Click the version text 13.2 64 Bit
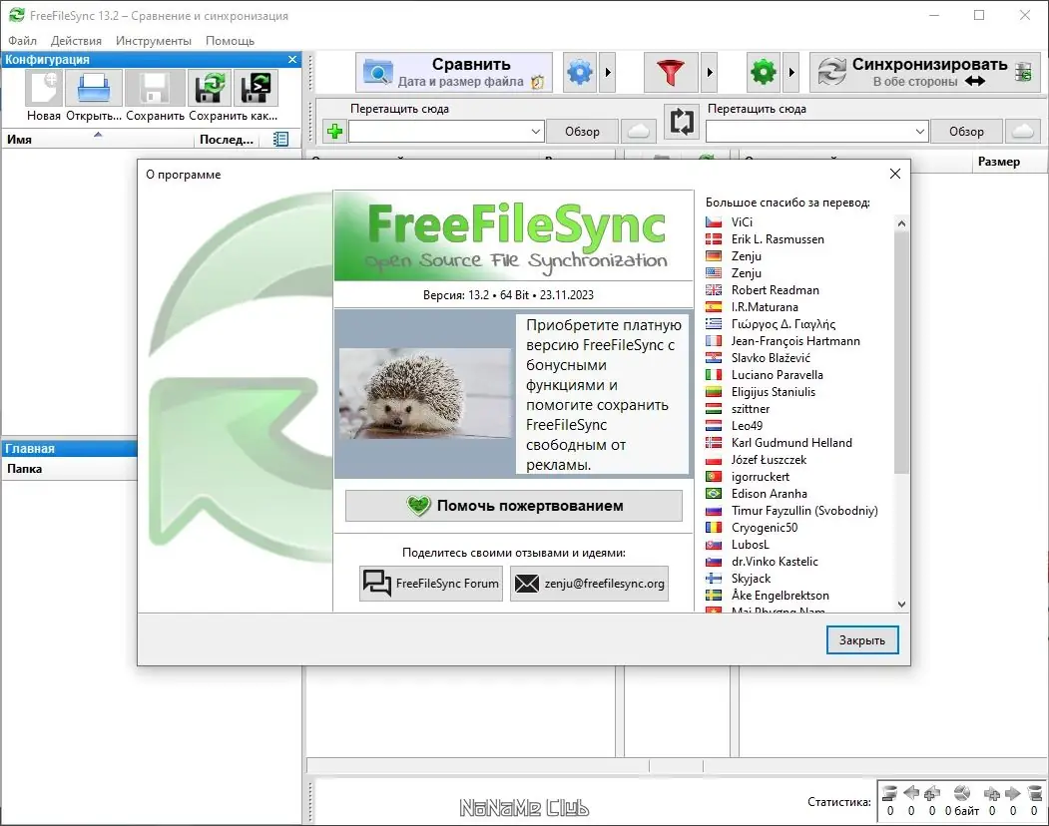Image resolution: width=1049 pixels, height=826 pixels. 508,295
